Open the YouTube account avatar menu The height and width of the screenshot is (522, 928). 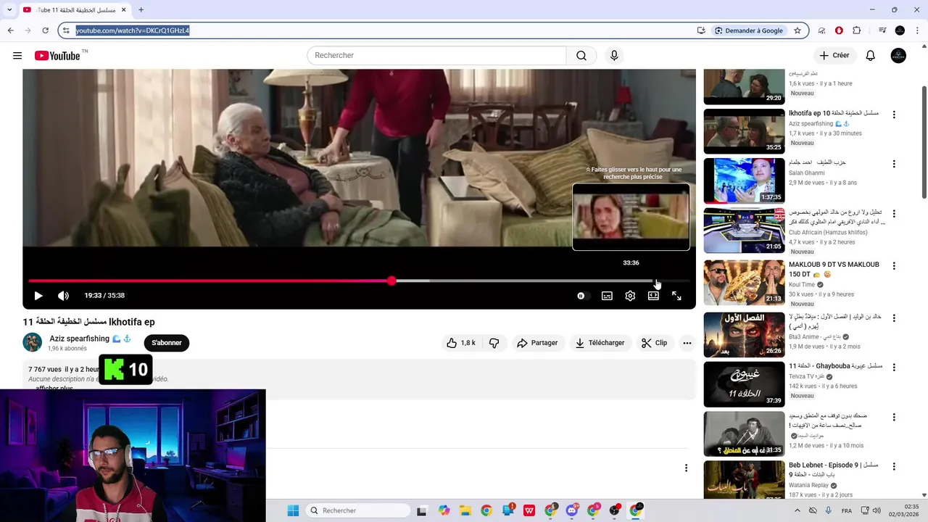pyautogui.click(x=898, y=56)
